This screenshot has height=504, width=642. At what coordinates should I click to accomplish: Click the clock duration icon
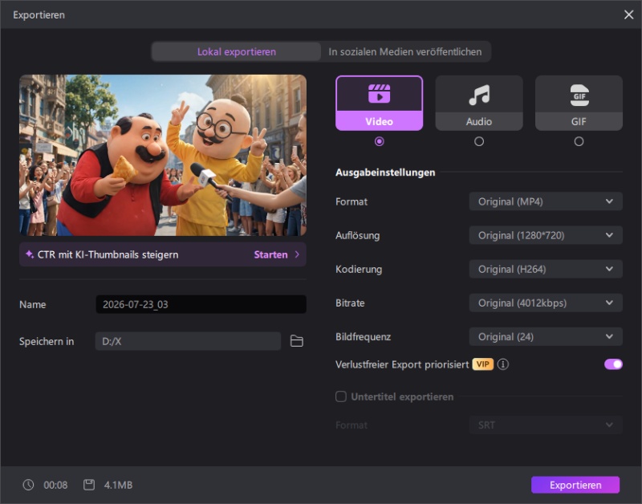tap(28, 485)
